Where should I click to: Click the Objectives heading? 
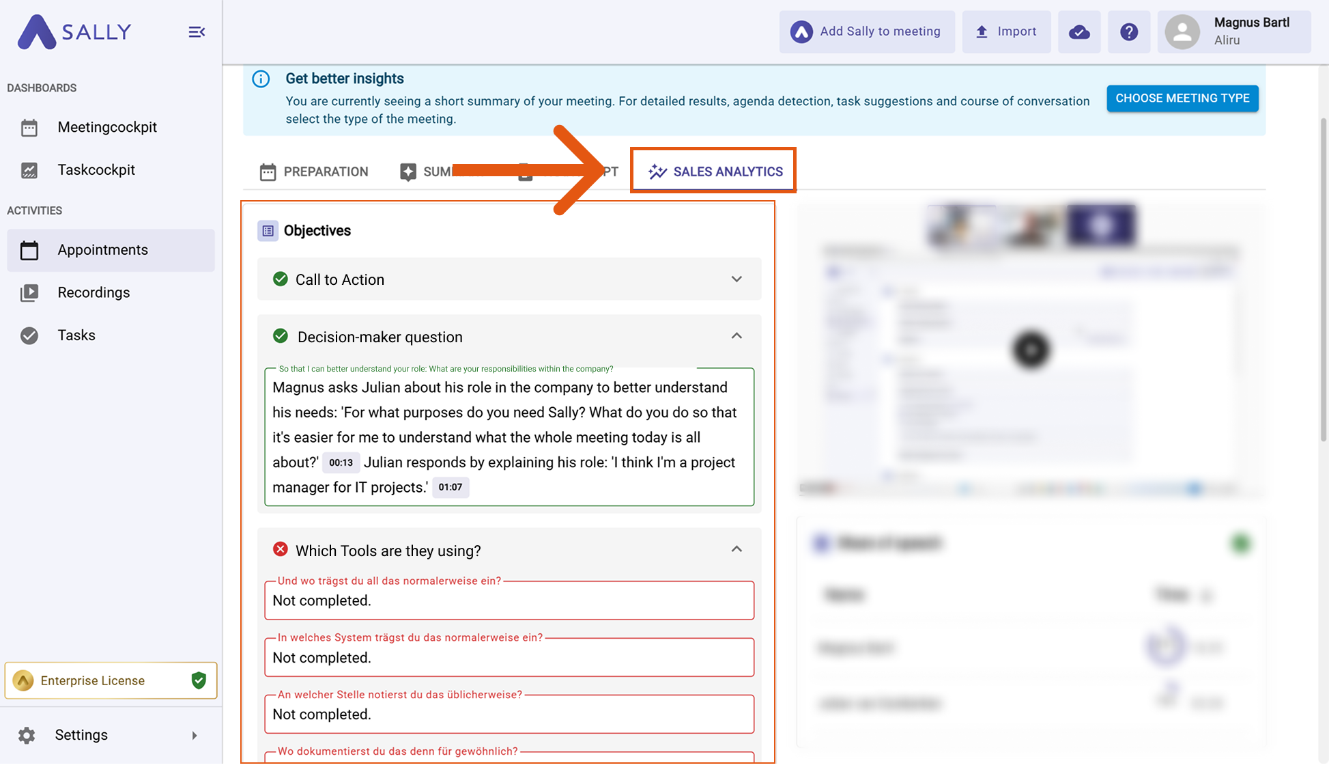[x=317, y=231]
